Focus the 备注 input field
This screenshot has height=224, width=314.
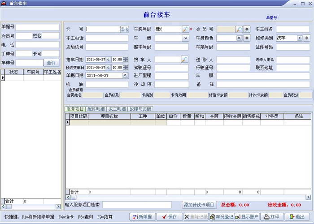[x=263, y=84]
